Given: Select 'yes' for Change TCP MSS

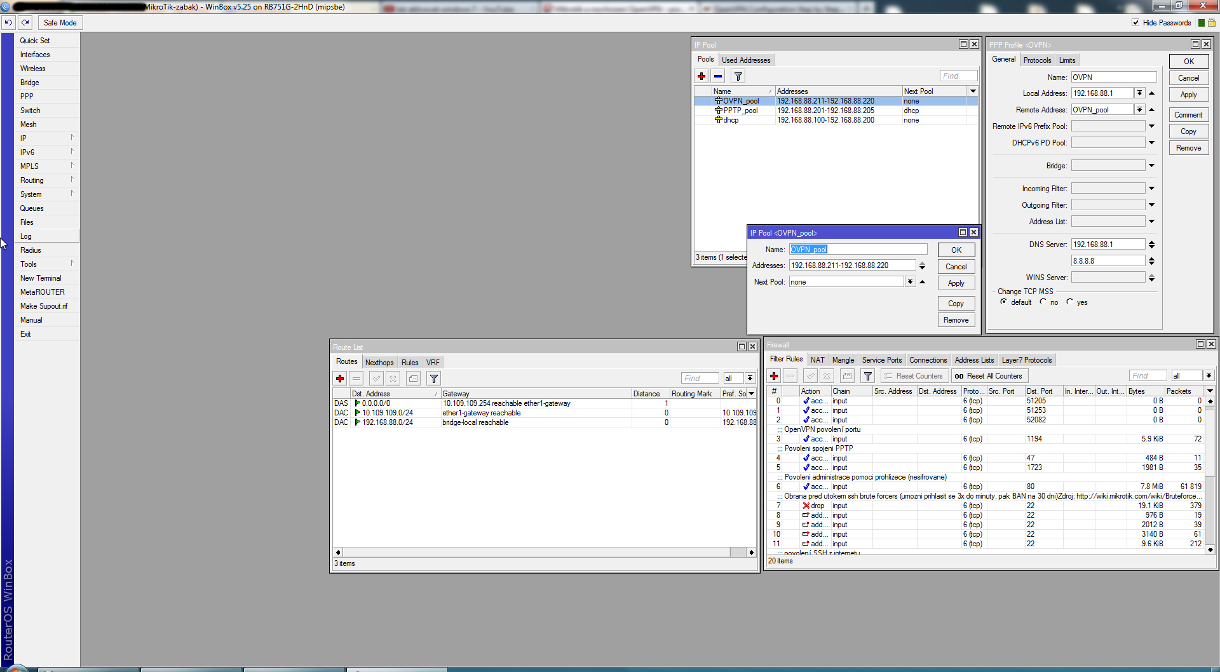Looking at the screenshot, I should tap(1070, 302).
